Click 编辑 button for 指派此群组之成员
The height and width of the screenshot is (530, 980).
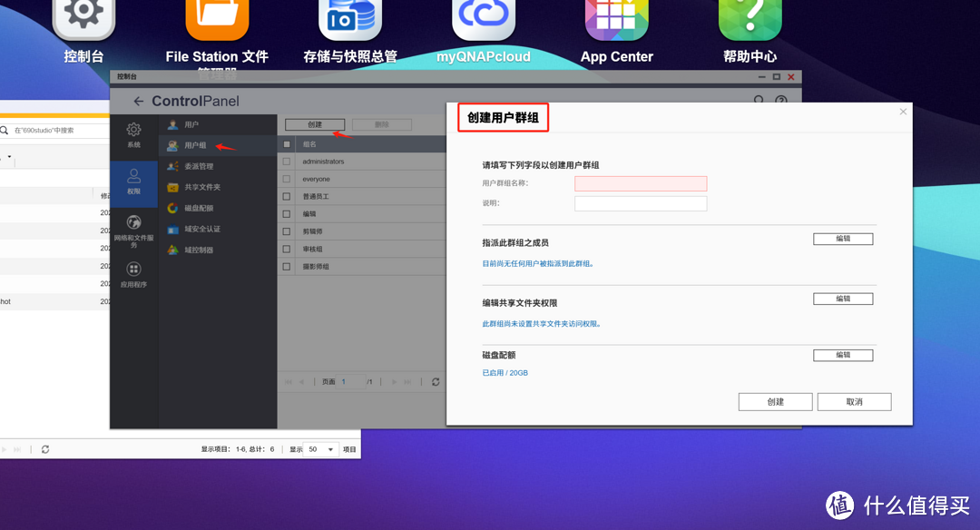(x=842, y=240)
